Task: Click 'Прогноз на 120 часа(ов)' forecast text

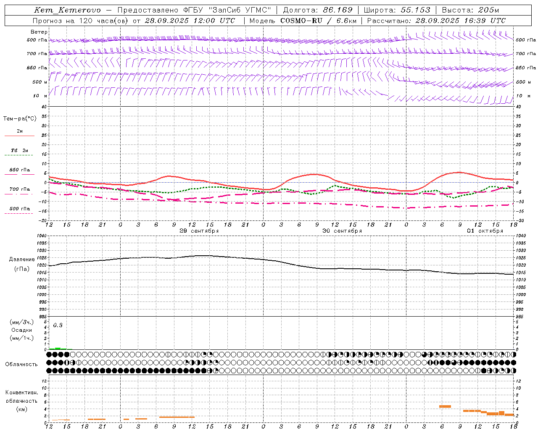Action: point(79,21)
